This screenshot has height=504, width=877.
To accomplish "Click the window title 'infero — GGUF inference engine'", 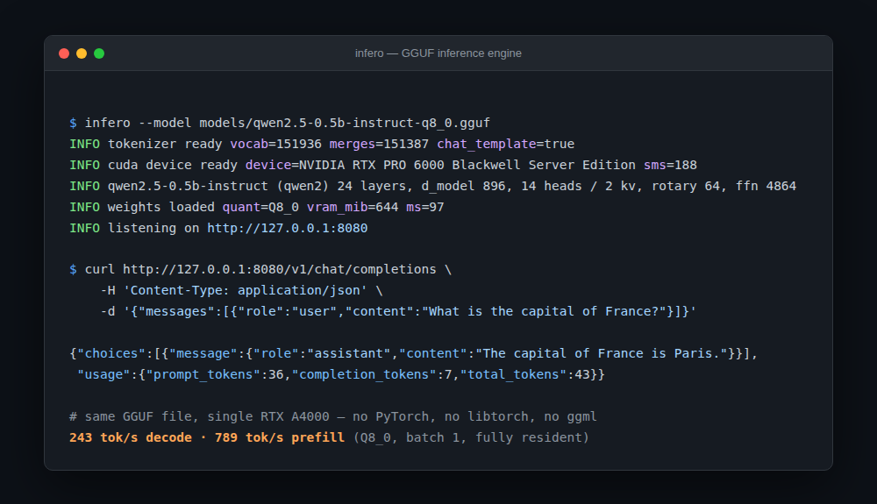I will click(438, 53).
